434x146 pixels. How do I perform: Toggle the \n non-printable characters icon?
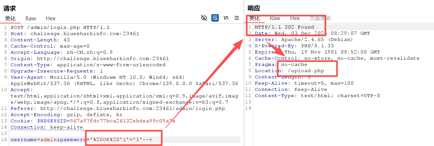click(x=226, y=18)
